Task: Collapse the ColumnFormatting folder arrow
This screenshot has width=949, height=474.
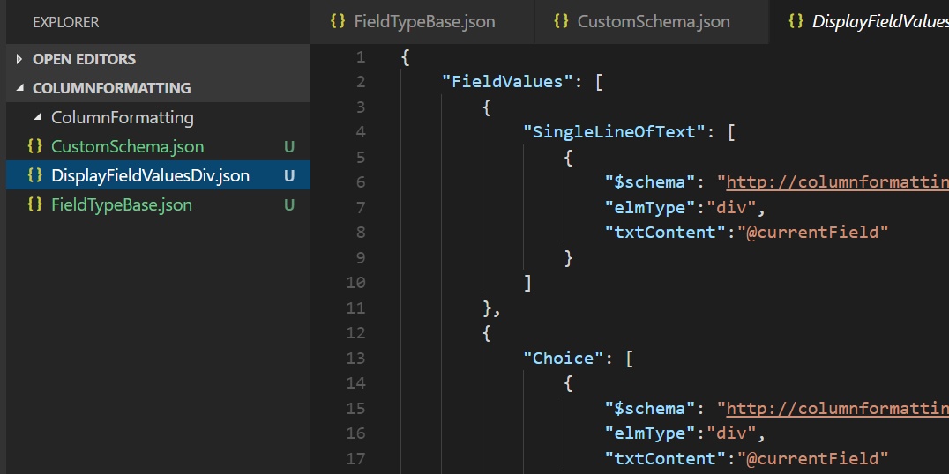Action: click(x=38, y=117)
